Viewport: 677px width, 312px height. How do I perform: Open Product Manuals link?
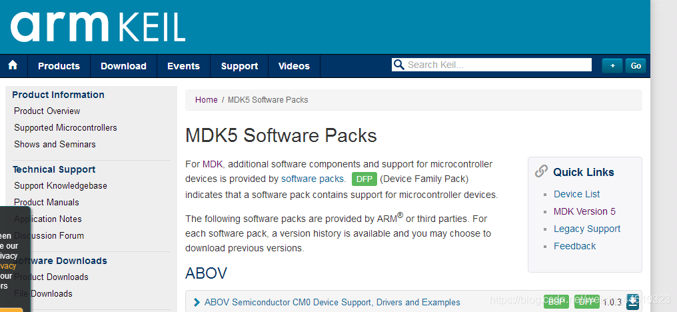(47, 202)
